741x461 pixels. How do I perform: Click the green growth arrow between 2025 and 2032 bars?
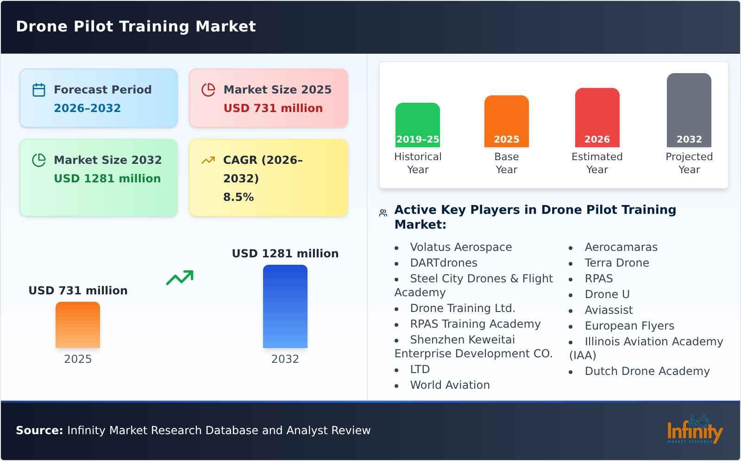point(180,278)
